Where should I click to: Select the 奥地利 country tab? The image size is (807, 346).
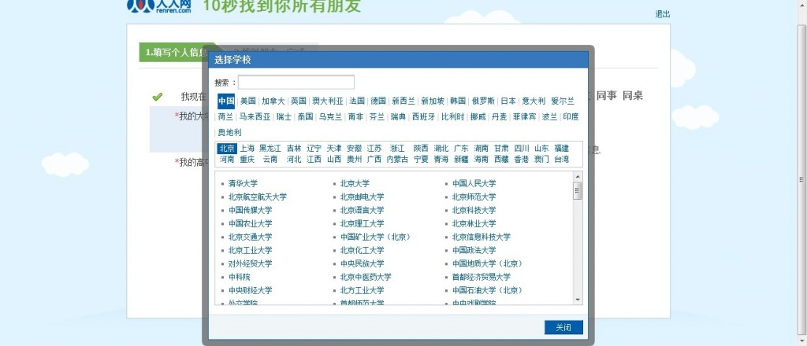coord(229,132)
